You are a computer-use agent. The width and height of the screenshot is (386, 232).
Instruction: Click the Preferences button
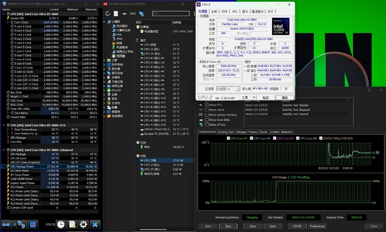tap(317, 226)
